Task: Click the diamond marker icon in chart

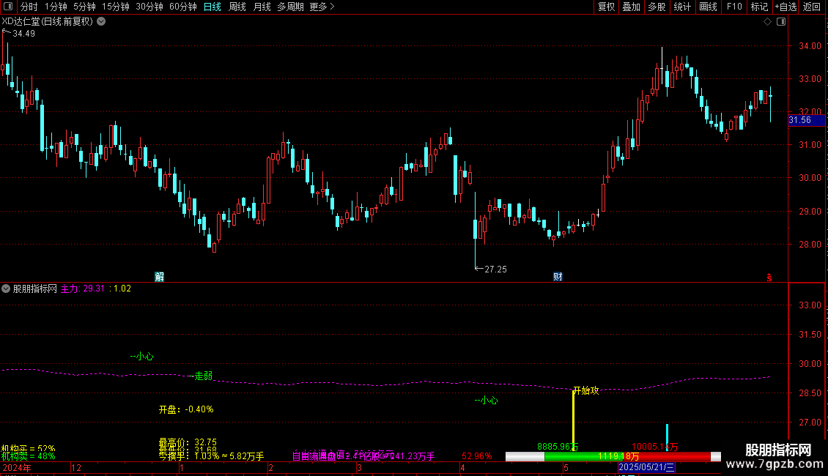Action: tap(768, 22)
